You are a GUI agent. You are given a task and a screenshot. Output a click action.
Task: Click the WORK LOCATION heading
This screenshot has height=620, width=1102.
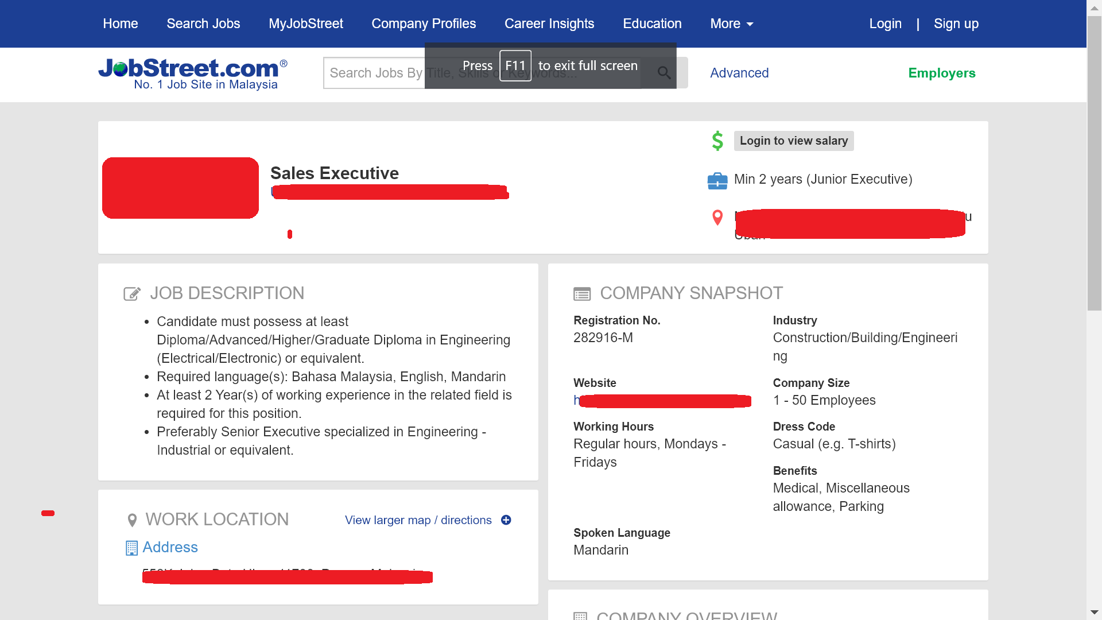[x=217, y=520]
